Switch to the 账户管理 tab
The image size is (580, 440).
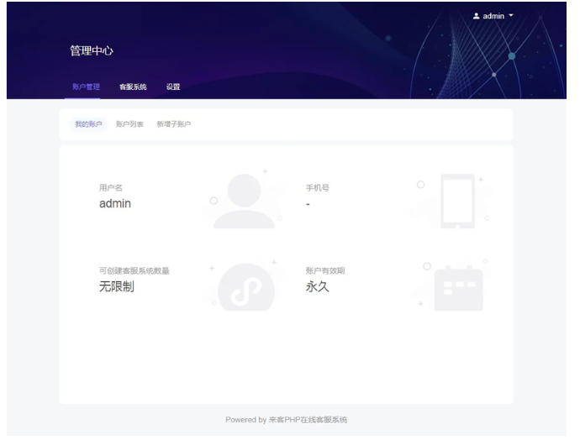[85, 86]
